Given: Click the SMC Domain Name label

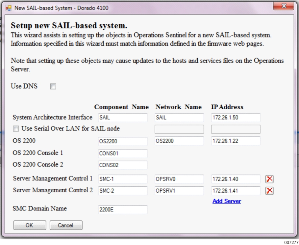Looking at the screenshot, I should (x=40, y=208).
